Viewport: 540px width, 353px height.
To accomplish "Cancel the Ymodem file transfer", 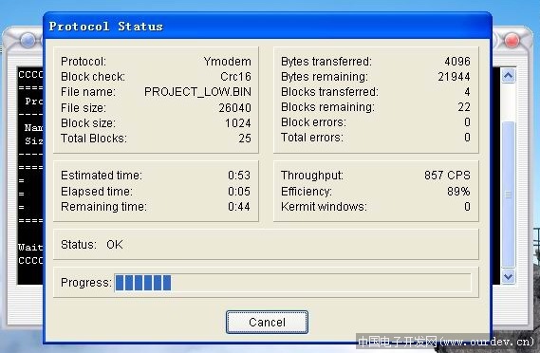I will [x=267, y=322].
